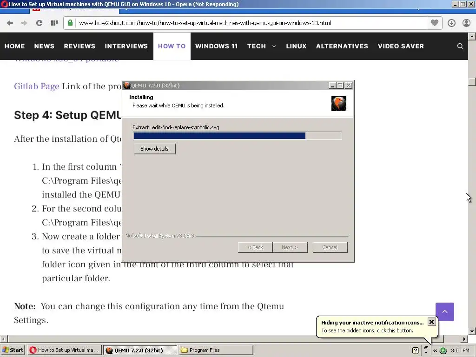The width and height of the screenshot is (476, 357).
Task: Open VIDEO SAVER nav item
Action: tap(401, 46)
